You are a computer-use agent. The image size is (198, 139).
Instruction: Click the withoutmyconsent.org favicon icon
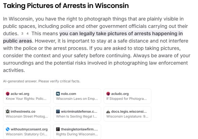click(x=8, y=129)
